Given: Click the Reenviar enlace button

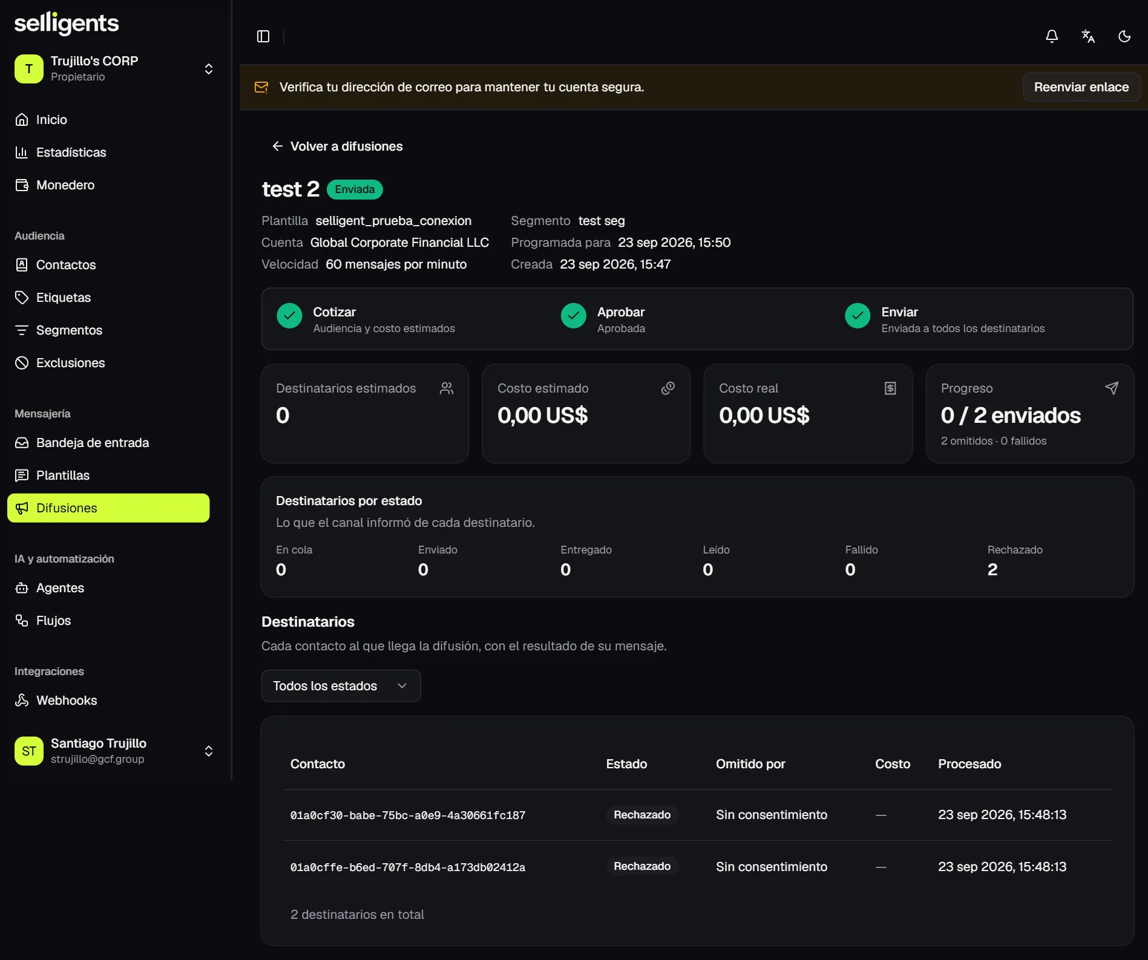Looking at the screenshot, I should pos(1081,87).
